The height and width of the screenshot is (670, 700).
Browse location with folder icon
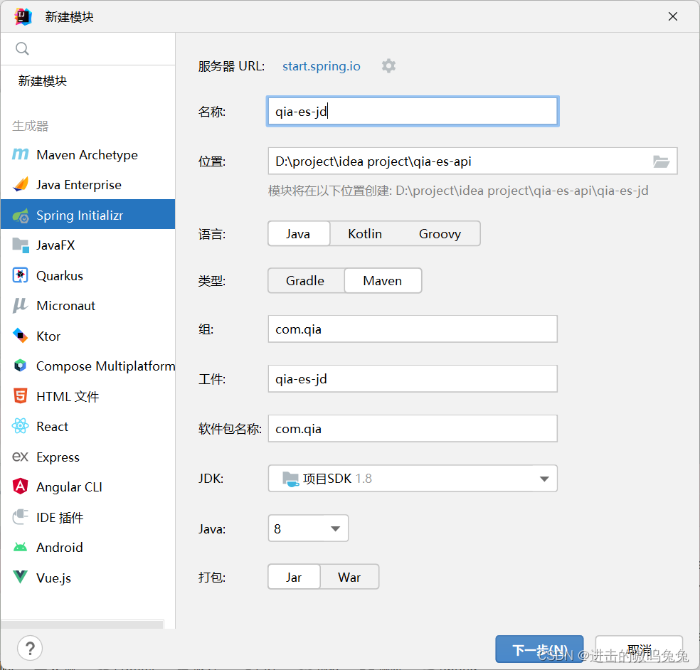click(661, 161)
